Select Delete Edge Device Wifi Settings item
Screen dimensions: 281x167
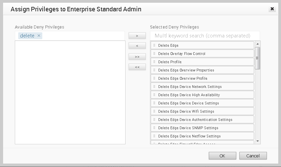202,111
